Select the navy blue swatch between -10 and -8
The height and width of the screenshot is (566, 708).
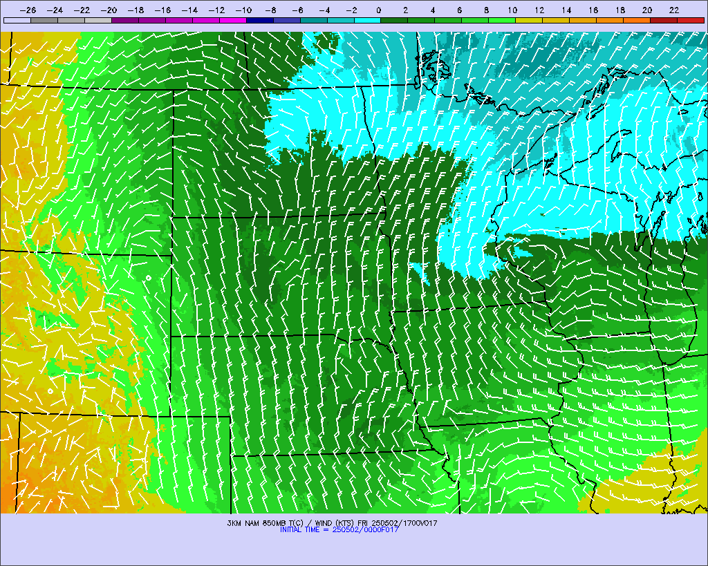[x=260, y=20]
